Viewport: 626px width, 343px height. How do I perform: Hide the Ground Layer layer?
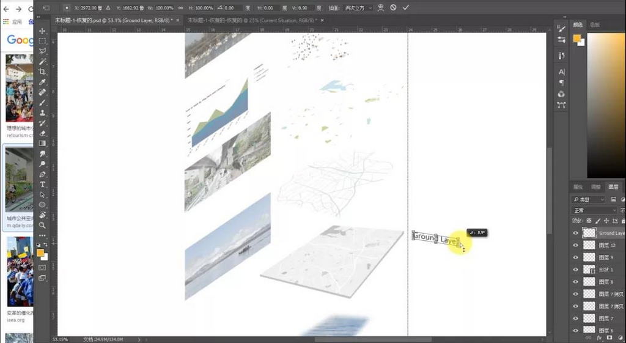575,233
